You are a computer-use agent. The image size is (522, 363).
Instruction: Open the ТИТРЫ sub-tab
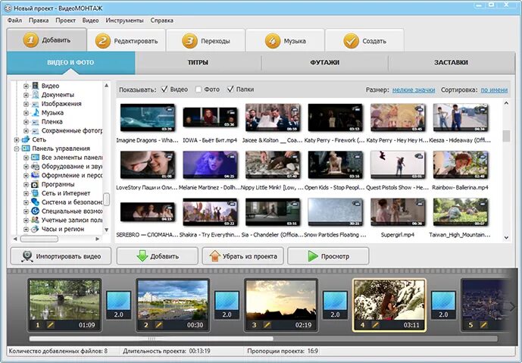(198, 63)
